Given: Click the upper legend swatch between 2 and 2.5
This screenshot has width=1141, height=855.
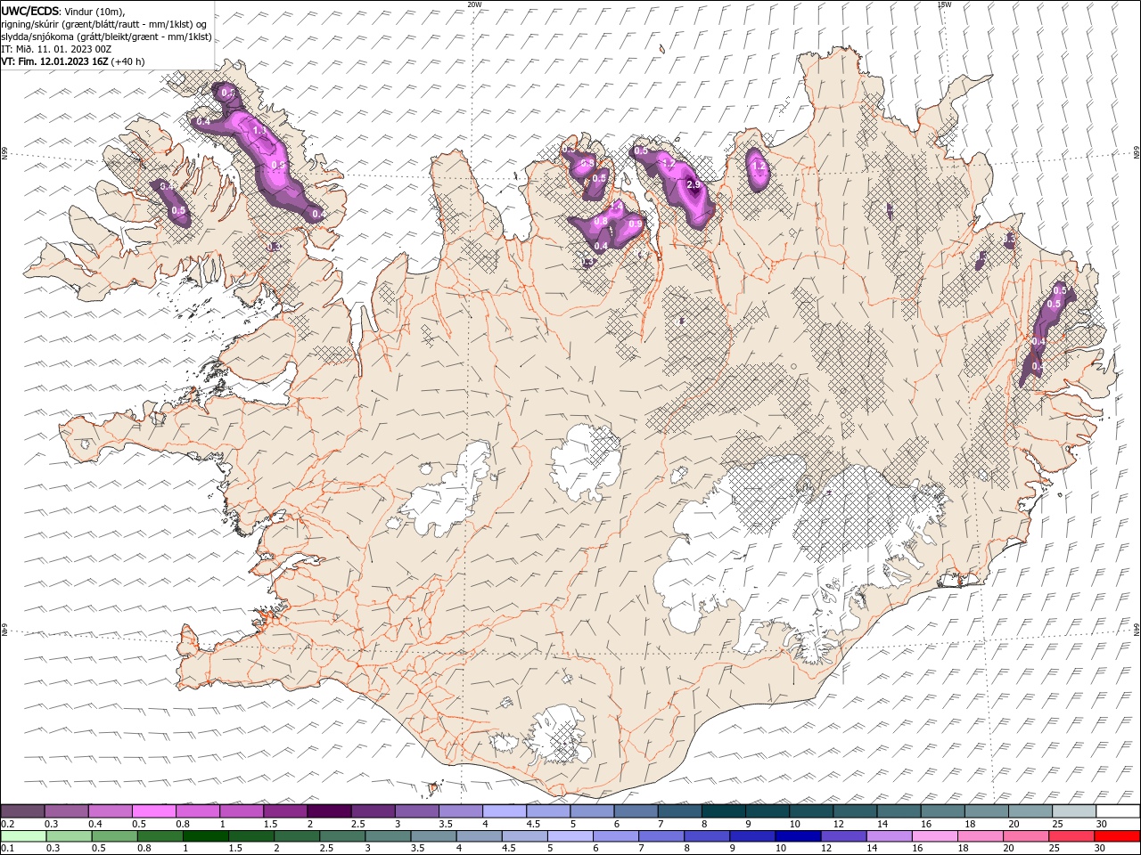Looking at the screenshot, I should coord(329,811).
